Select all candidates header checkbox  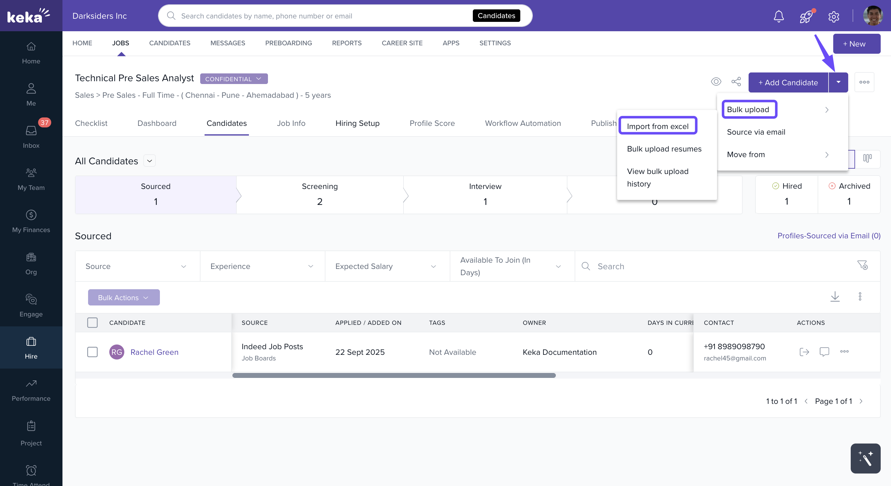click(x=92, y=322)
